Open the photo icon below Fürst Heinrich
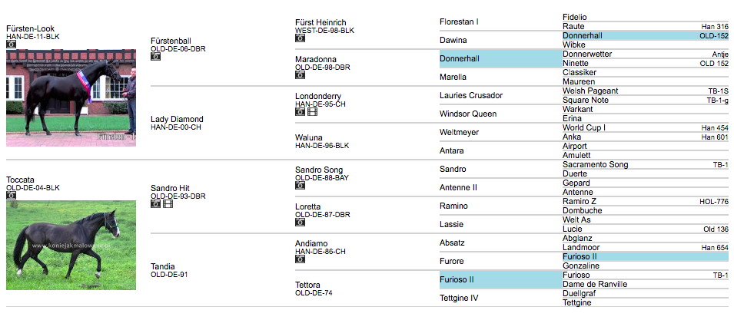Viewport: 734px width, 320px height. pos(300,38)
